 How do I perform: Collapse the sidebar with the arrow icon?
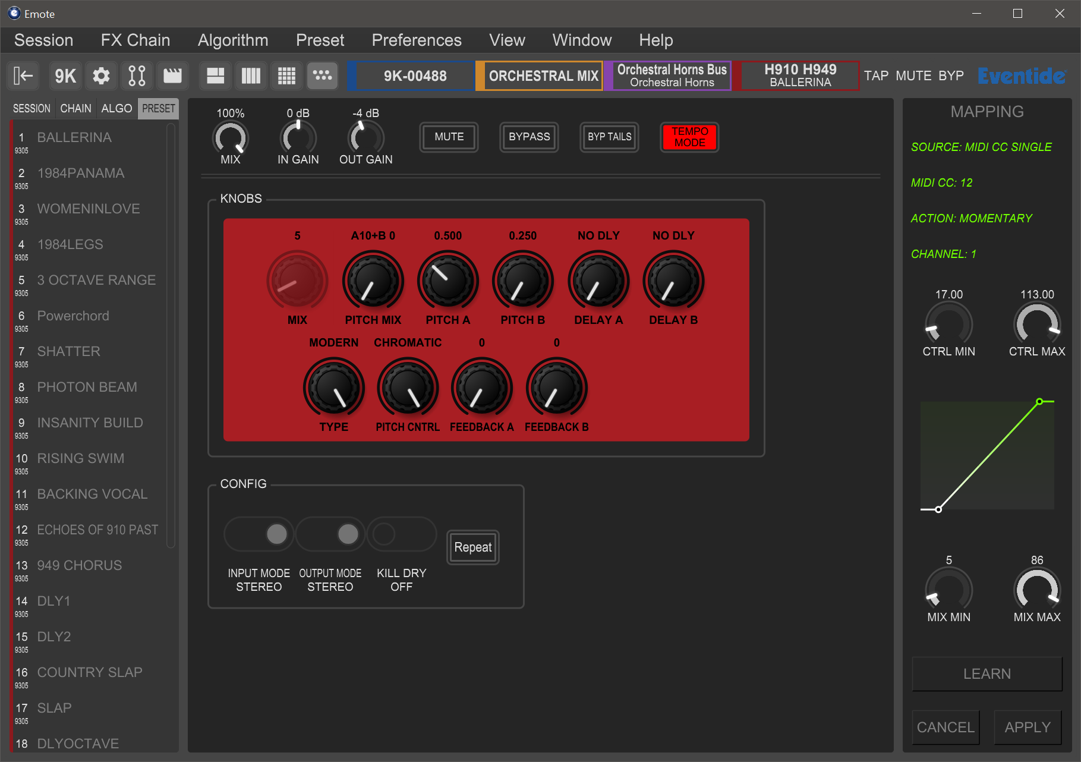[x=23, y=76]
